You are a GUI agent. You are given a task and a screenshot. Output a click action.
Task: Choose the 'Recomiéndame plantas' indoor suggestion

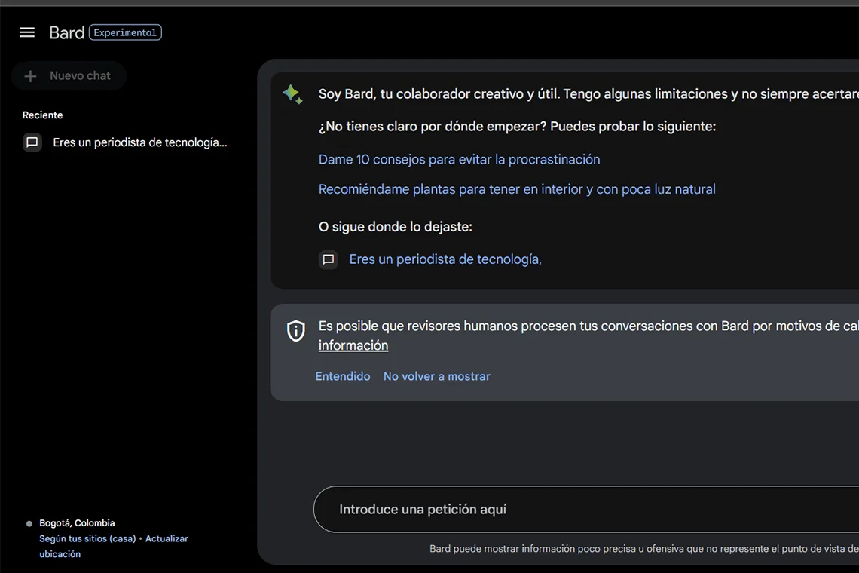click(516, 189)
